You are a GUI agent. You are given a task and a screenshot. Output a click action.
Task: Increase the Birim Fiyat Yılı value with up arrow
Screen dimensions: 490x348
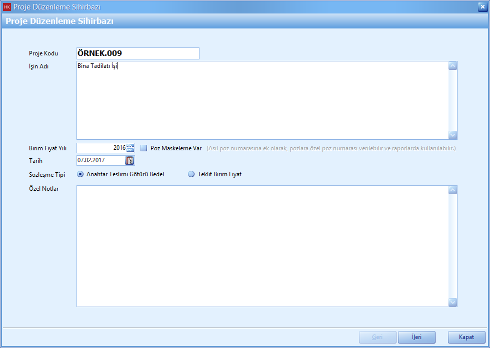pyautogui.click(x=130, y=145)
